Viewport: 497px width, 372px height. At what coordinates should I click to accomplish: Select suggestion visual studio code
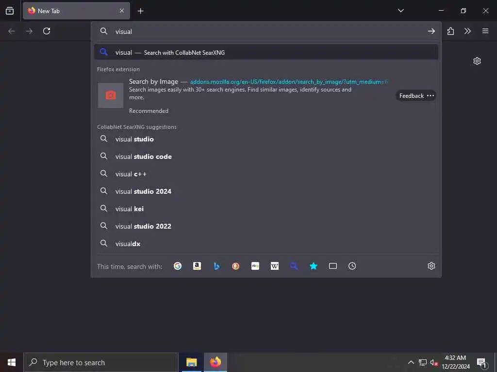pyautogui.click(x=266, y=156)
